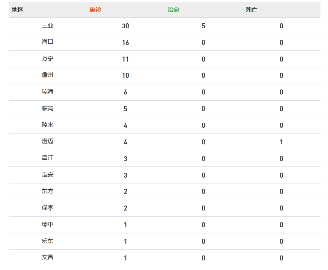Select the 琼海 region row

(x=165, y=92)
